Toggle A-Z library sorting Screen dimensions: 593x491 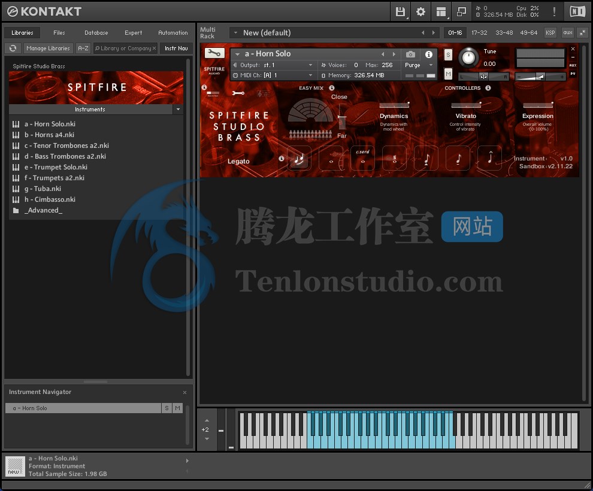(x=83, y=49)
